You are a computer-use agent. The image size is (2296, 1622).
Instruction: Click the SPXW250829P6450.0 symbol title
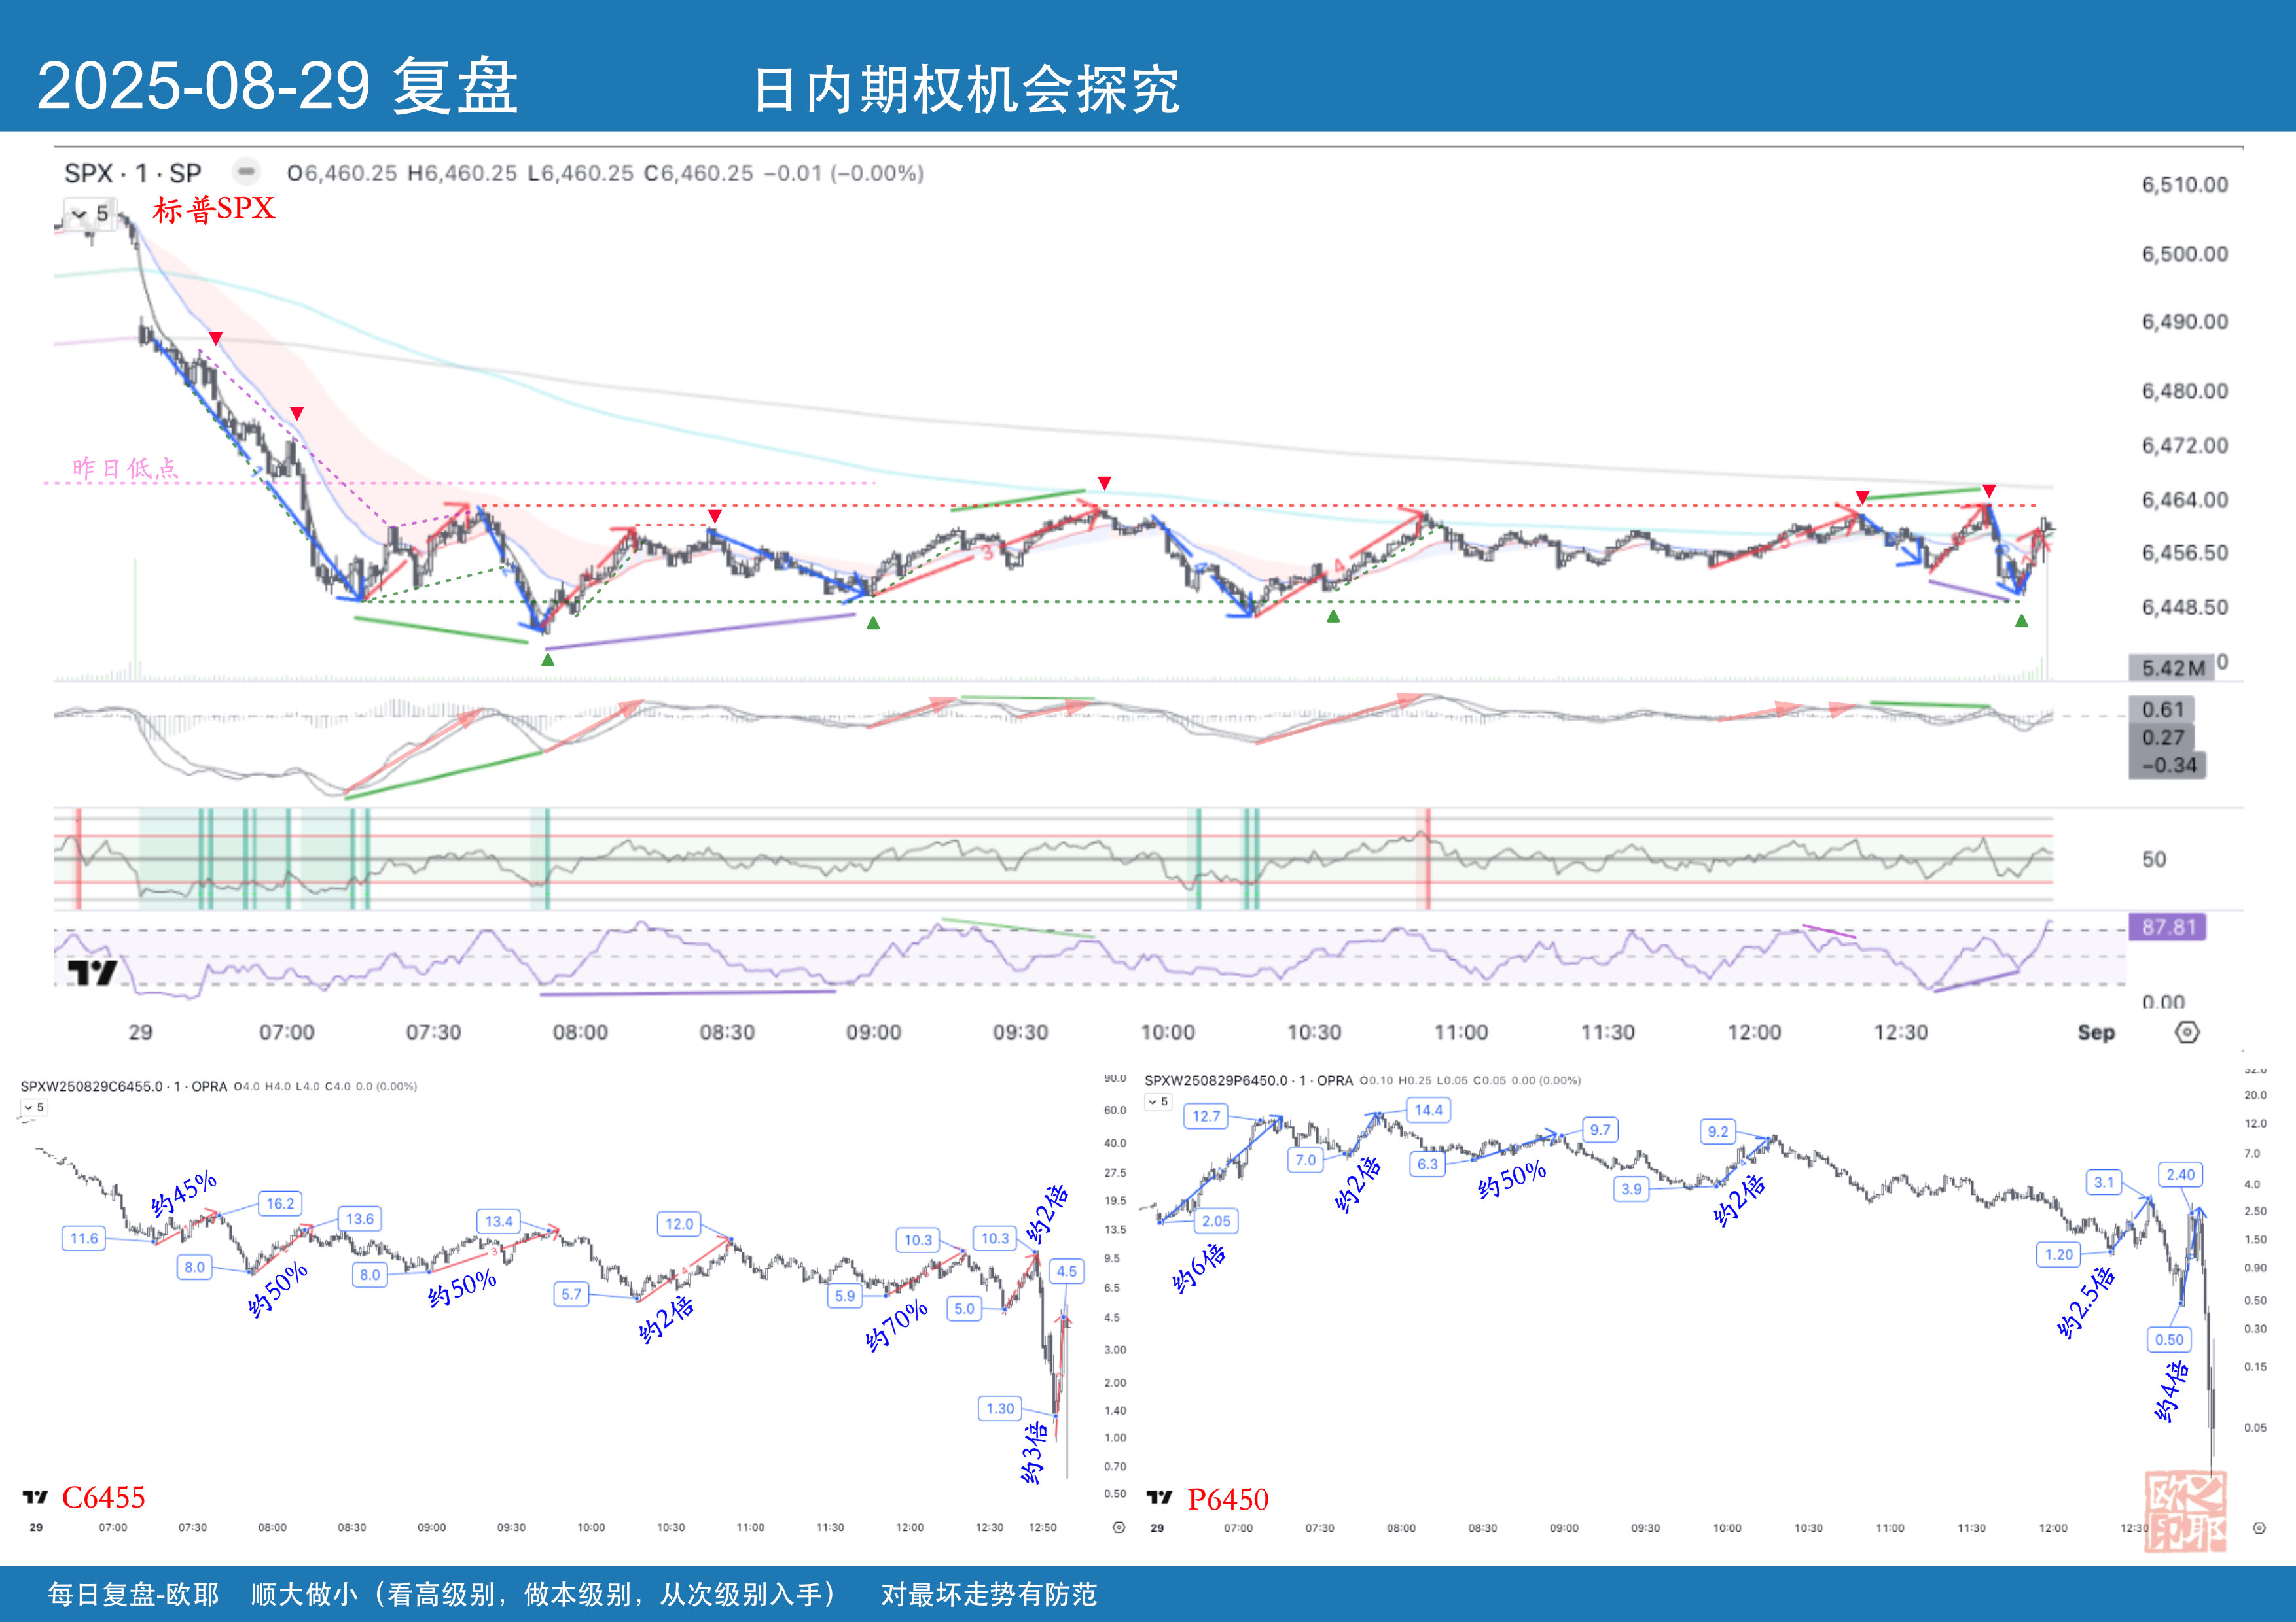click(1216, 1080)
